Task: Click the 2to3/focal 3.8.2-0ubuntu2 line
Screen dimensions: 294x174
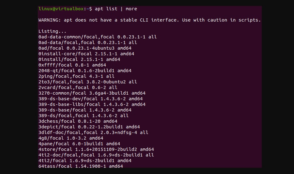Action: (x=88, y=82)
